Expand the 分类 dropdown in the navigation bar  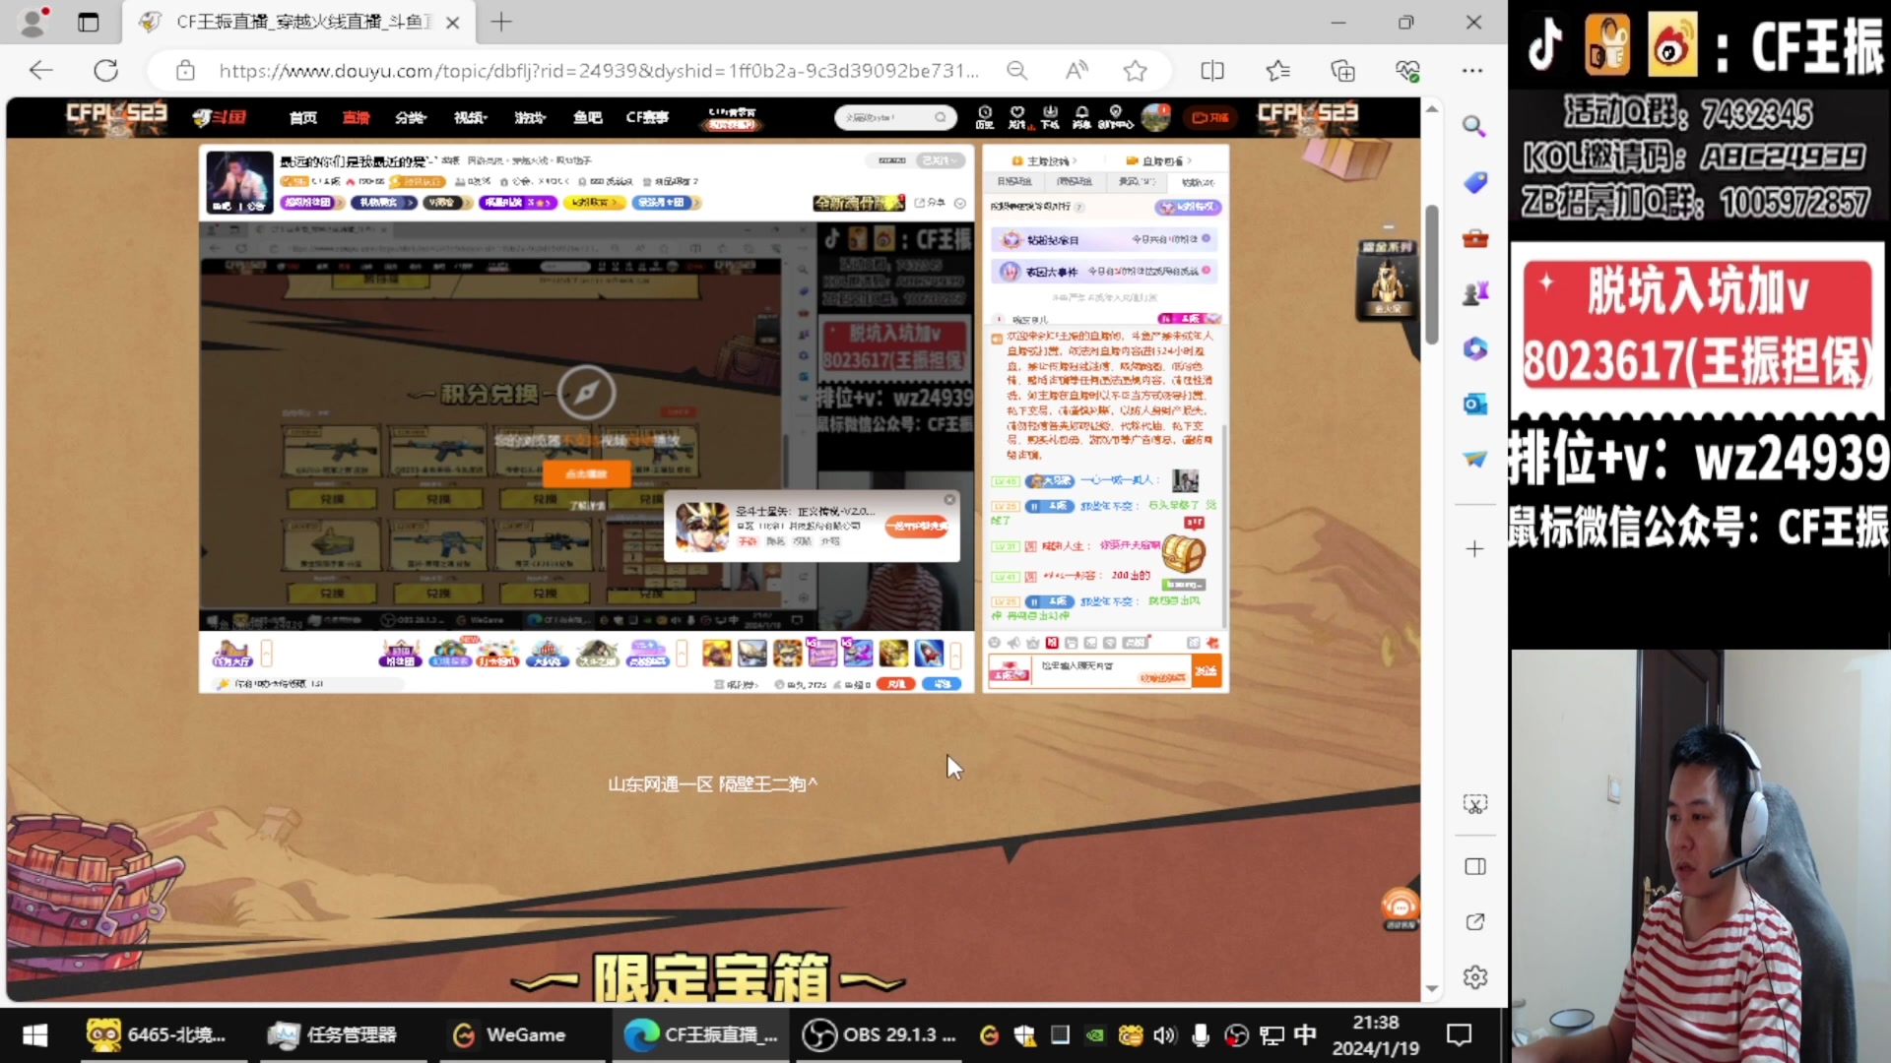[x=411, y=117]
